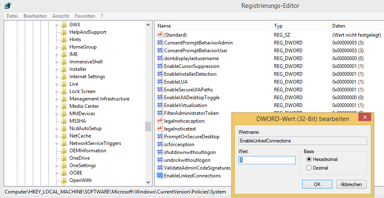Viewport: 384px width, 198px height.
Task: Click the DWORD icon beside dontdisplaylastusername
Action: (x=160, y=58)
